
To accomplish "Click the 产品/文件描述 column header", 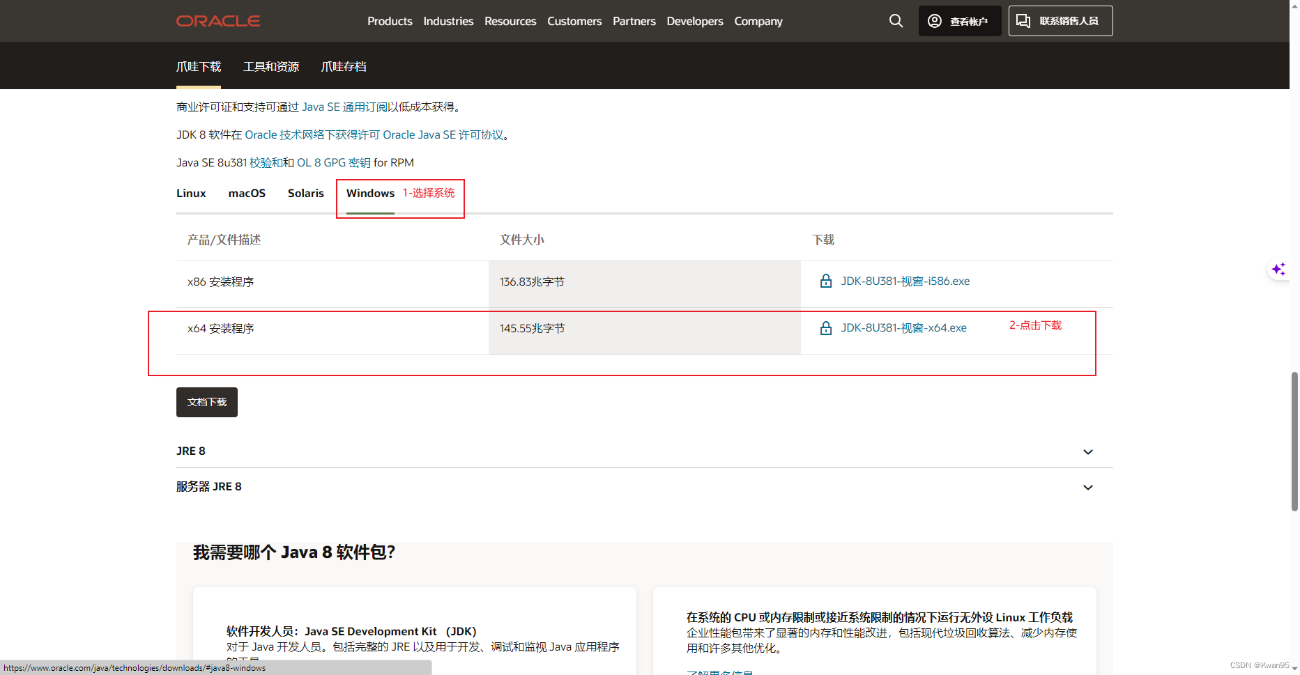I will coord(224,240).
